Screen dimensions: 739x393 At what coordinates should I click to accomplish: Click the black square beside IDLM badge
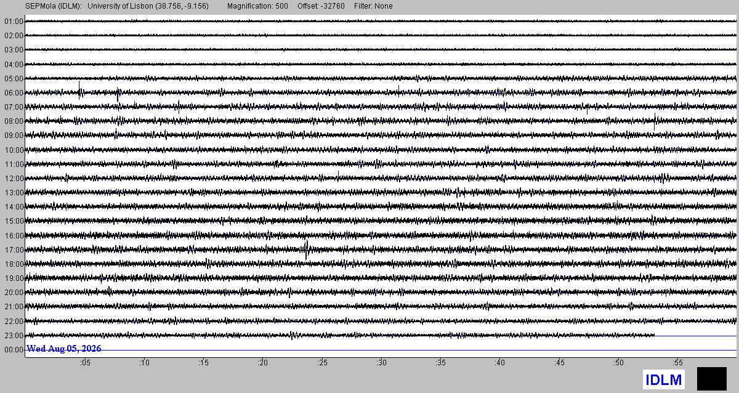(712, 378)
